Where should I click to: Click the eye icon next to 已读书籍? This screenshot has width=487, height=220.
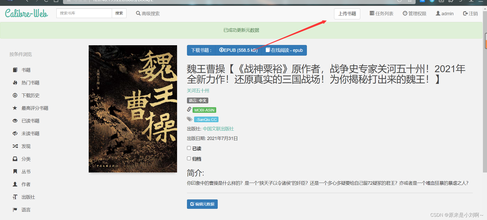click(x=15, y=121)
